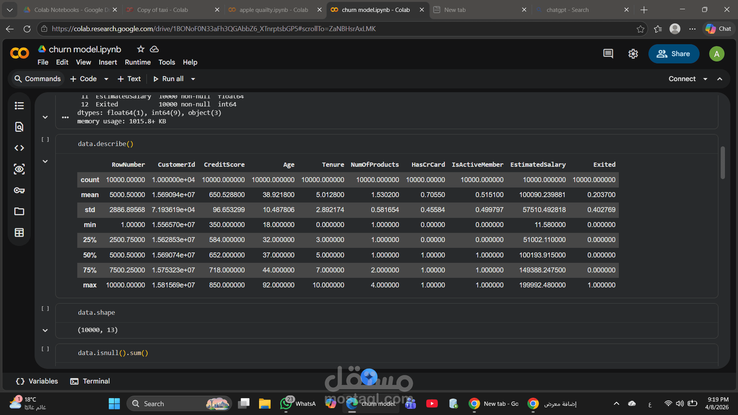Open the Google account avatar A
Viewport: 738px width, 415px height.
716,54
